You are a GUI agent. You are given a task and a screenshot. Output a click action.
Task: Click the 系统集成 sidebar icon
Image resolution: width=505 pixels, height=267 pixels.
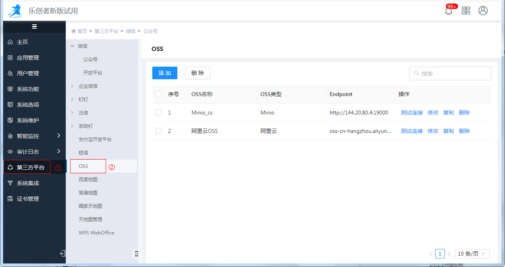(x=11, y=183)
